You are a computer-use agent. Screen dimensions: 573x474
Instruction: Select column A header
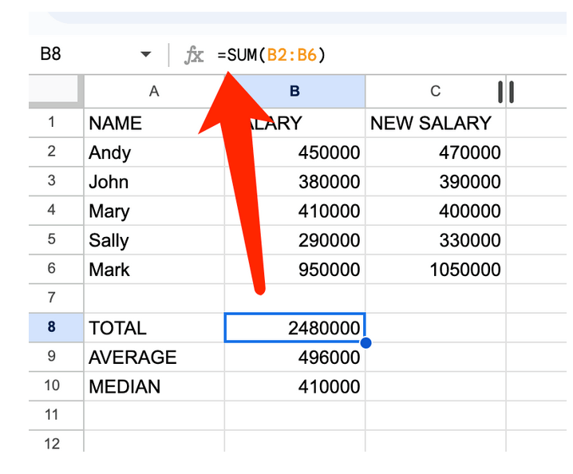click(x=154, y=91)
